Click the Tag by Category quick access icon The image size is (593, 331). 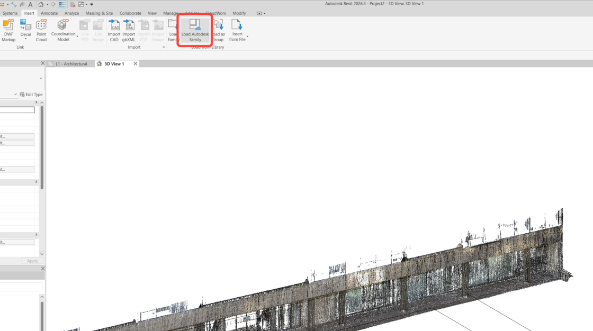[22, 5]
